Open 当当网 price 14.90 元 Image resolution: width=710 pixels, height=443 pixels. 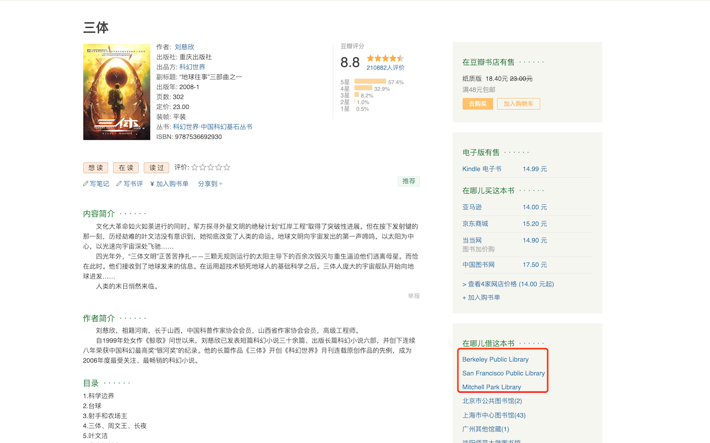coord(535,240)
